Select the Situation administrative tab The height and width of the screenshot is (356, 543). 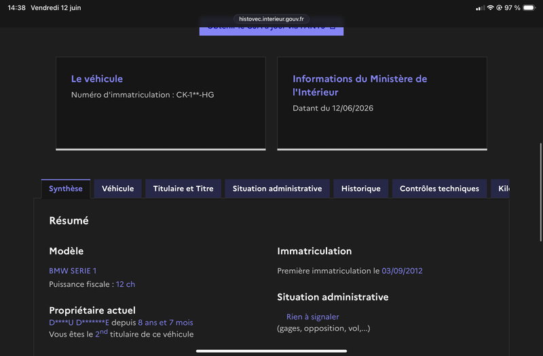277,189
